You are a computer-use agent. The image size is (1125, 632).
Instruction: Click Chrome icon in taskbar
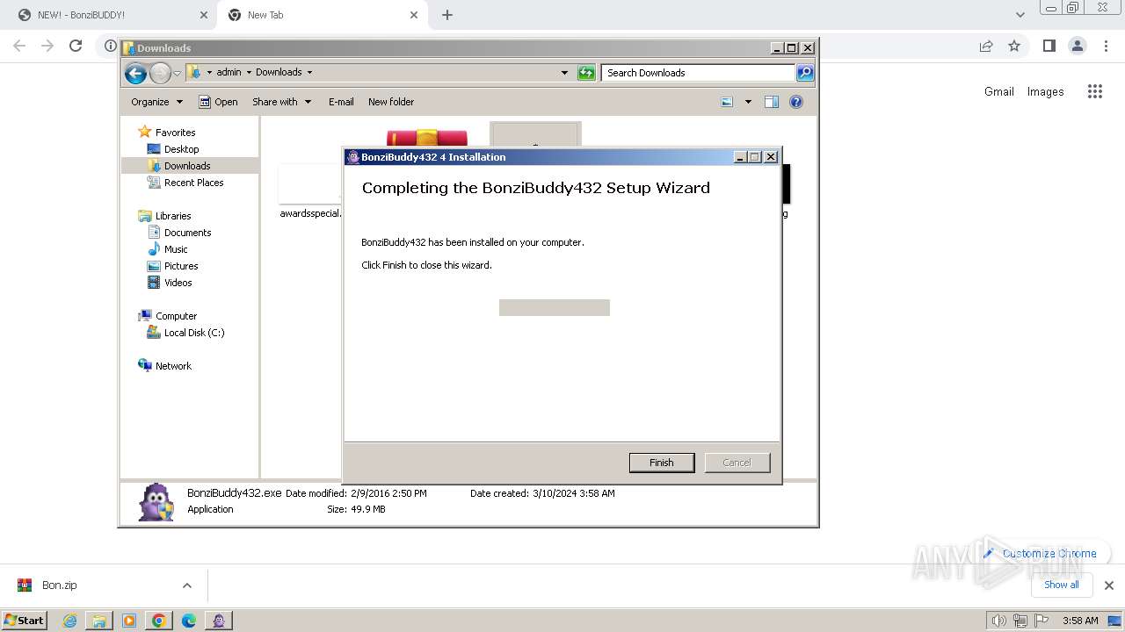159,621
